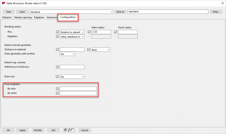Switch to the Advanced tab
Image resolution: width=226 pixels, height=134 pixels.
pyautogui.click(x=52, y=17)
